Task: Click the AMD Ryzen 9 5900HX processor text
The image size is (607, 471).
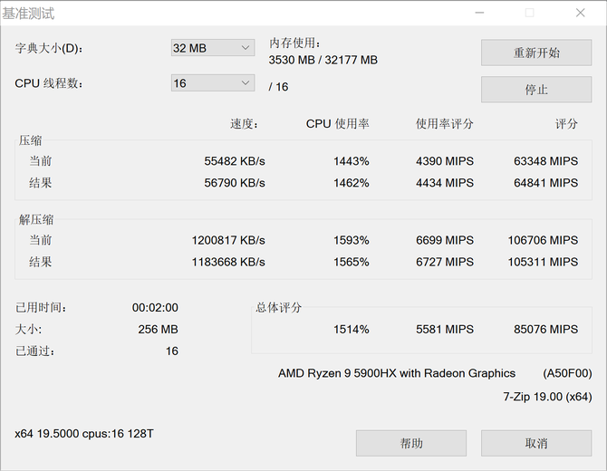Action: (x=397, y=373)
